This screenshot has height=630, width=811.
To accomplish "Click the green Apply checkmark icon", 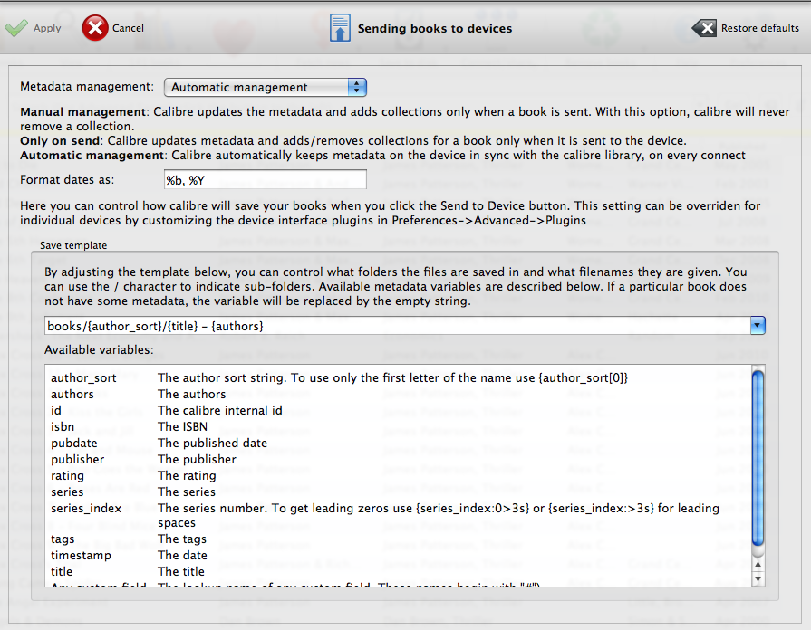I will pos(16,28).
